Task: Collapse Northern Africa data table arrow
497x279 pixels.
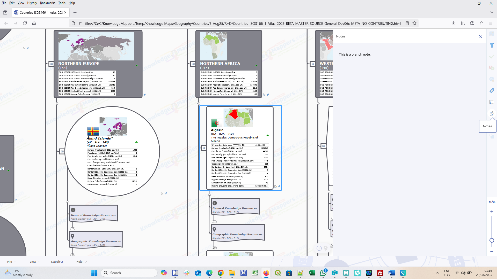Action: click(x=256, y=66)
